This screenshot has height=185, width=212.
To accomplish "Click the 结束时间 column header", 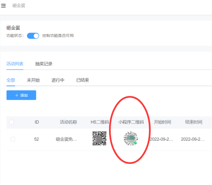I will 194,122.
